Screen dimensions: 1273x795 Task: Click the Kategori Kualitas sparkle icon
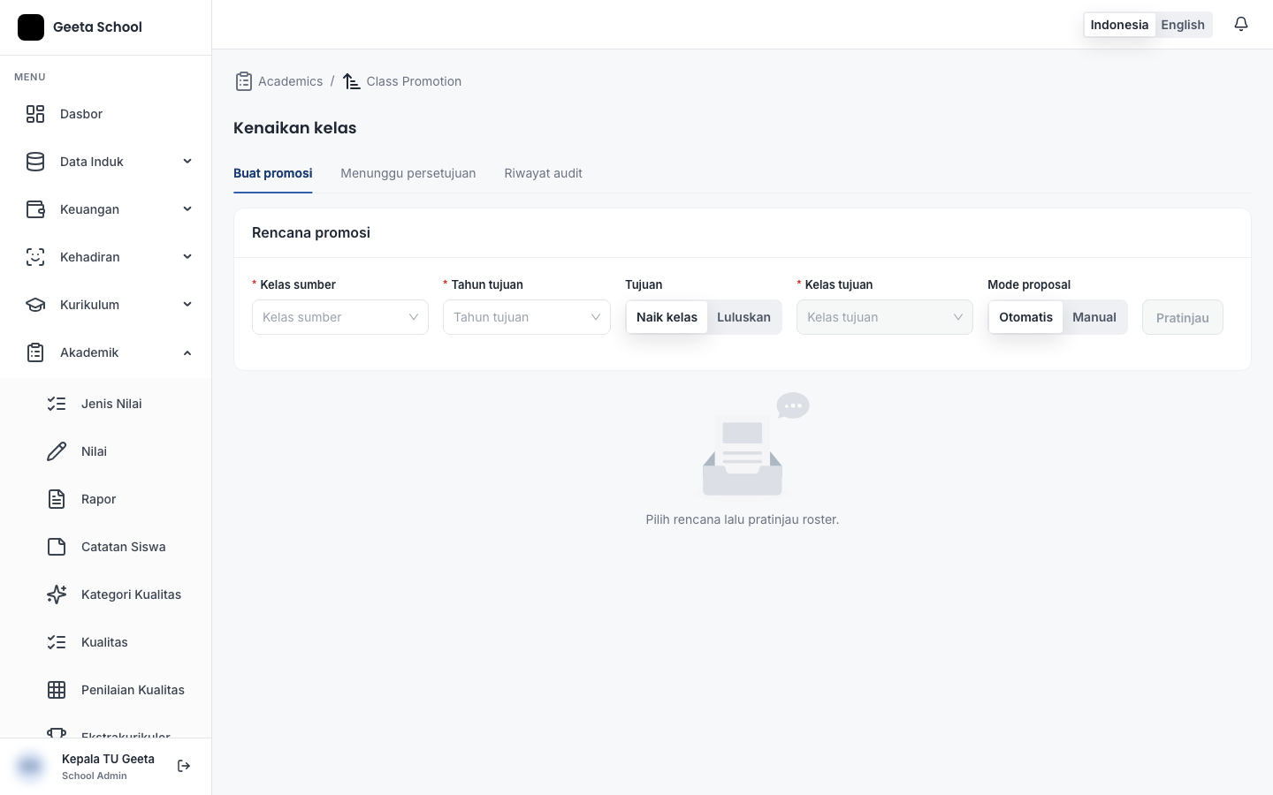tap(57, 594)
